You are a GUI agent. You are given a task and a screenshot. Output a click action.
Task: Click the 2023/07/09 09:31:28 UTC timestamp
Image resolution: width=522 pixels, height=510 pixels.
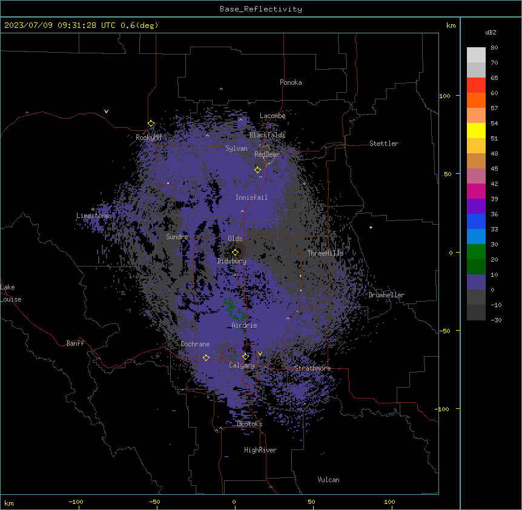[60, 25]
